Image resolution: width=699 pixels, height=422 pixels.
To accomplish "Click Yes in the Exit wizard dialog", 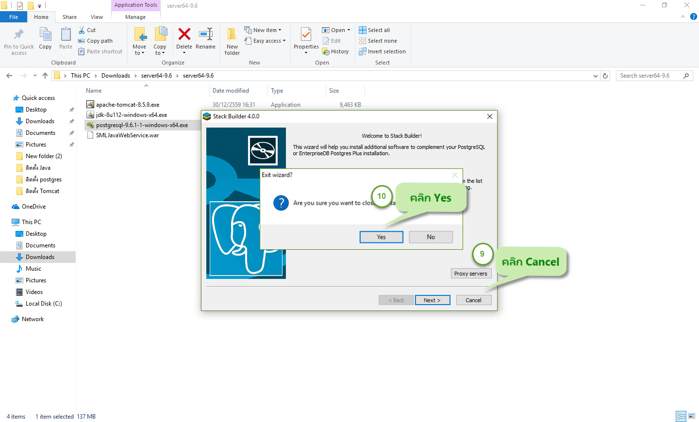I will tap(382, 237).
